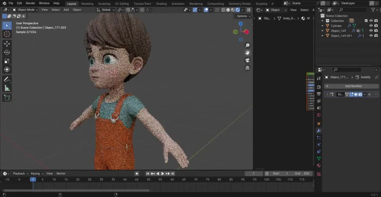Jump to the timeline end frame button
This screenshot has width=381, height=197.
[x=173, y=173]
